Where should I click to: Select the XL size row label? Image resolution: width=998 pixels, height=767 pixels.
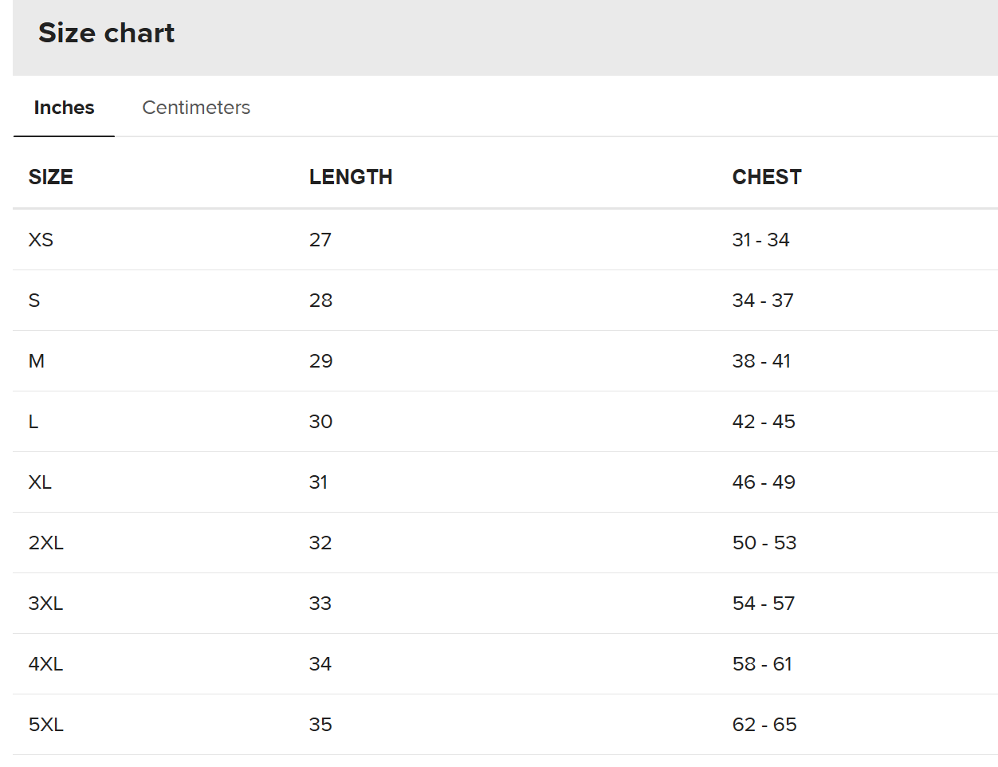click(x=40, y=482)
